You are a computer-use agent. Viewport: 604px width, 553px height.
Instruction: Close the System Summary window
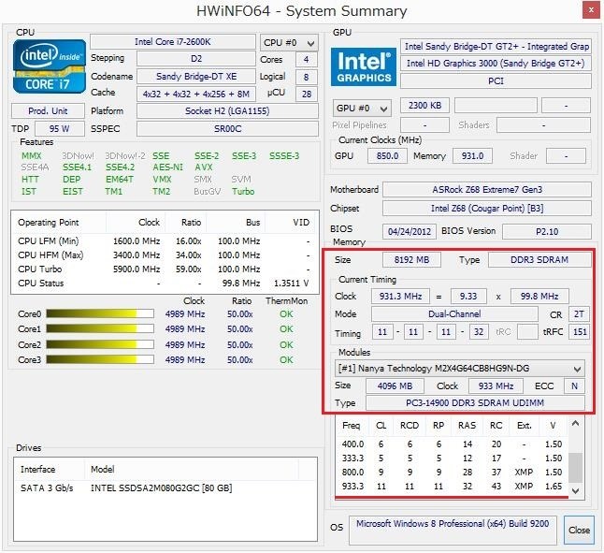(591, 10)
